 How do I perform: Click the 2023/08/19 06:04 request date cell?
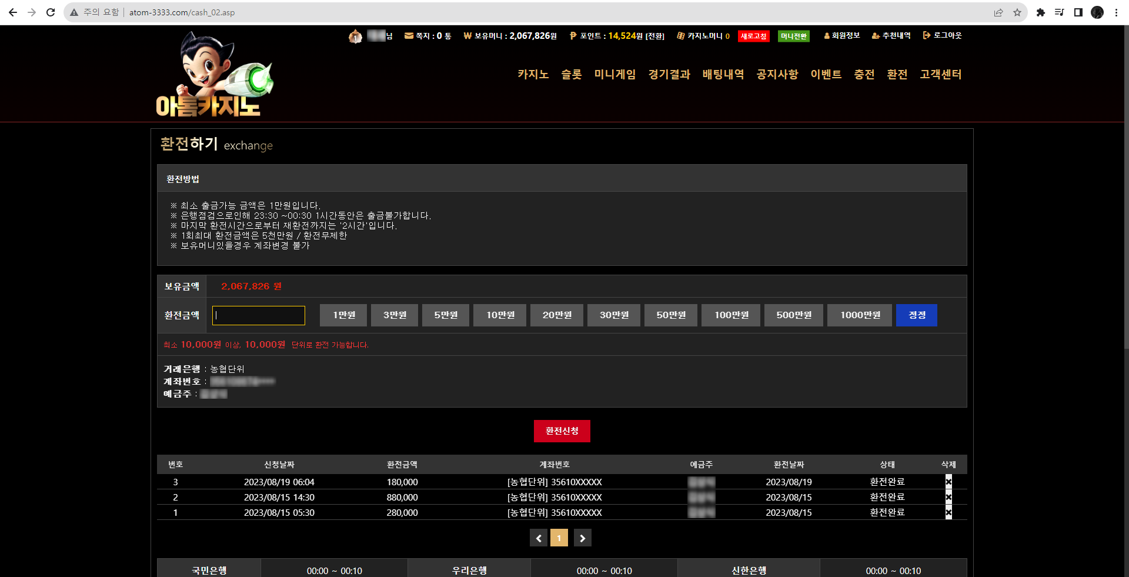pos(279,482)
